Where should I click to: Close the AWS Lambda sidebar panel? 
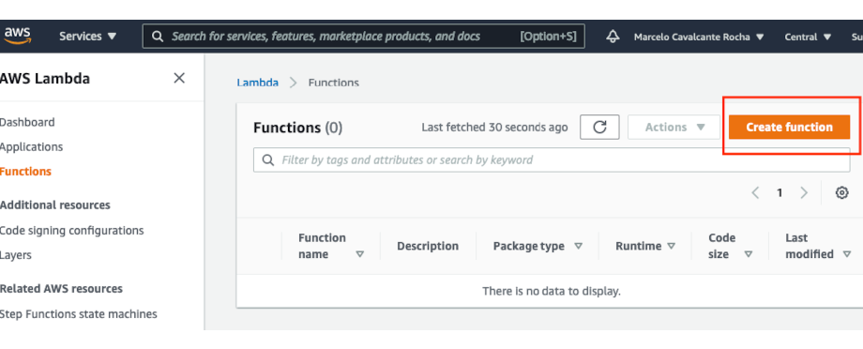[179, 78]
